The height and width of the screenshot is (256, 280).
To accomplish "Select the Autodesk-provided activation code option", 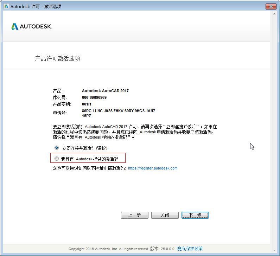I will click(x=57, y=159).
